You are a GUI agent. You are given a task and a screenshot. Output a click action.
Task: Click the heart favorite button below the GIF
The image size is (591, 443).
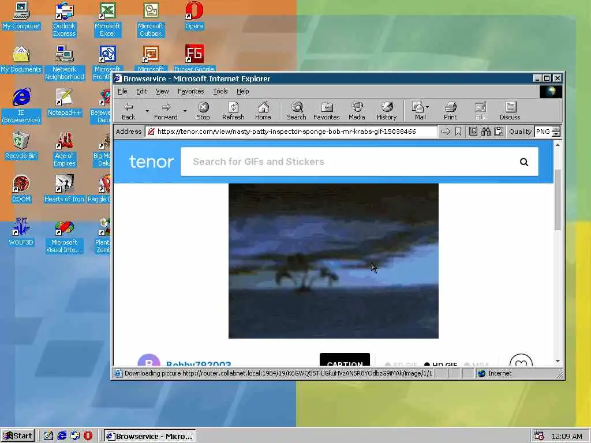[521, 361]
